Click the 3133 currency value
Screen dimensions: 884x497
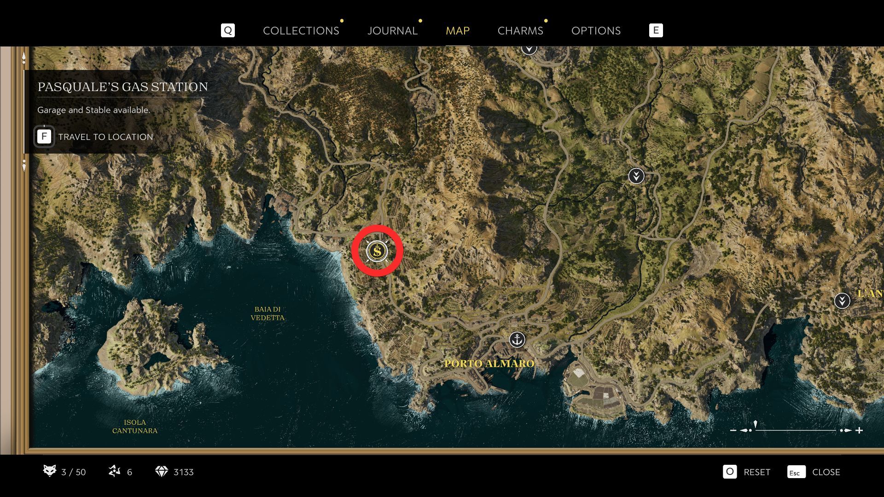click(x=184, y=472)
